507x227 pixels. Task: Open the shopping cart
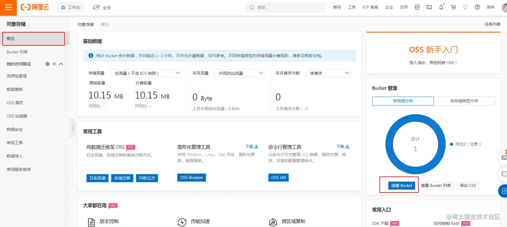[x=453, y=7]
